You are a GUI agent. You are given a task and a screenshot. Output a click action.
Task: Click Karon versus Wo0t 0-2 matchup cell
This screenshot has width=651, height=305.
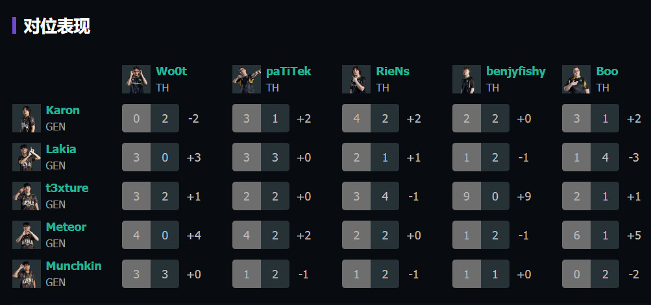pyautogui.click(x=151, y=118)
